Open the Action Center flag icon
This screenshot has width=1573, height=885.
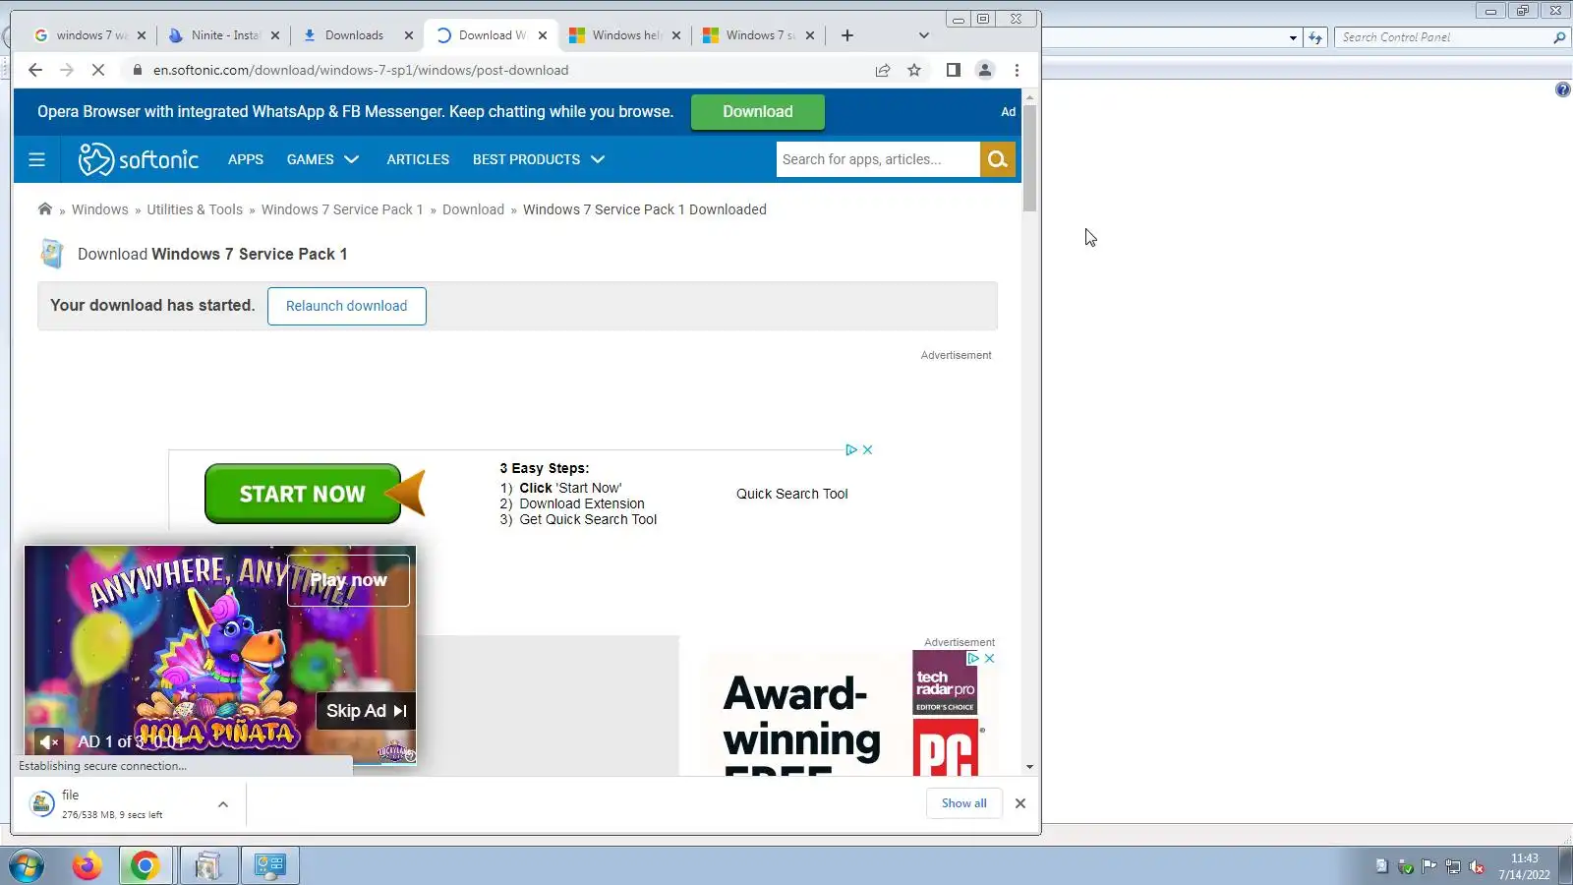[1428, 866]
